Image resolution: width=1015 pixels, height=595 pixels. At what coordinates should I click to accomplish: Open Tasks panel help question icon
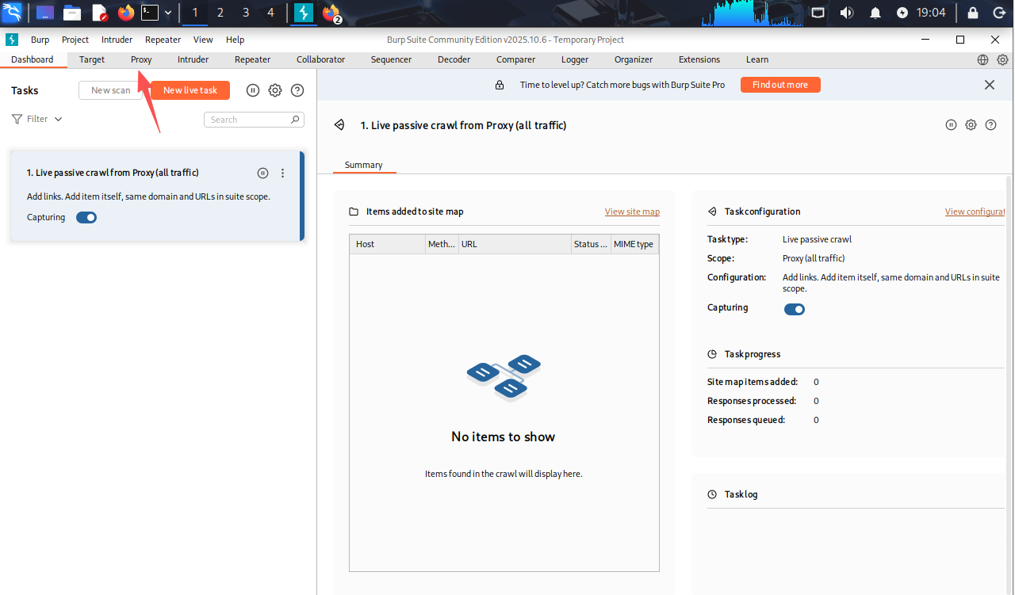(x=297, y=90)
